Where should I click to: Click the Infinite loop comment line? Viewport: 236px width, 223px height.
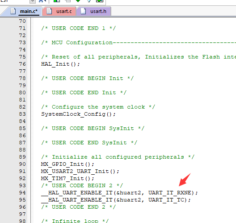(75, 221)
